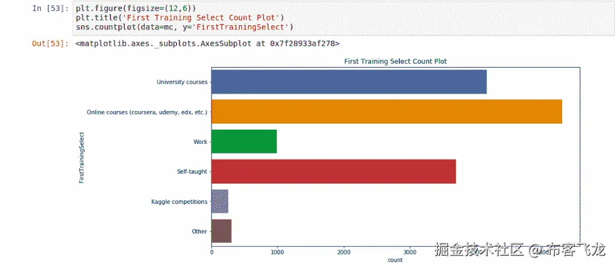Click the 'Self-taught' axis label
This screenshot has height=267, width=615.
pyautogui.click(x=192, y=172)
